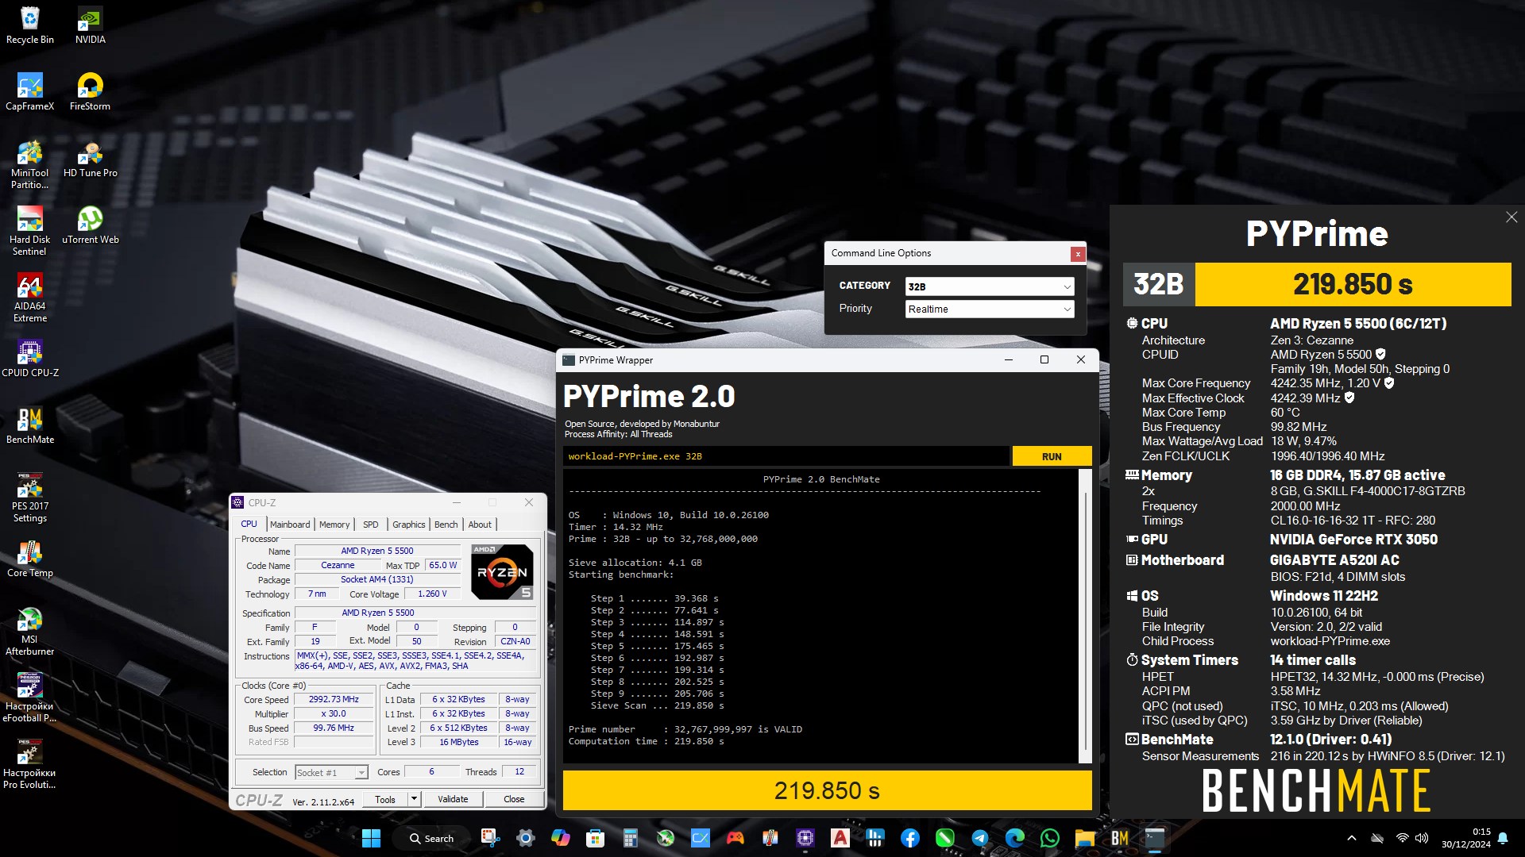Click the yellow RUN button in PYPrime

click(x=1052, y=456)
